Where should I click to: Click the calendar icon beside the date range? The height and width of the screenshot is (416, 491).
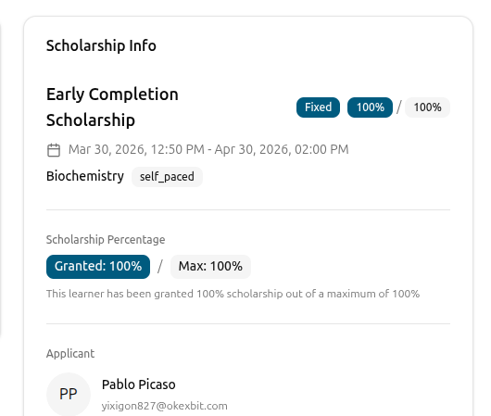click(54, 150)
